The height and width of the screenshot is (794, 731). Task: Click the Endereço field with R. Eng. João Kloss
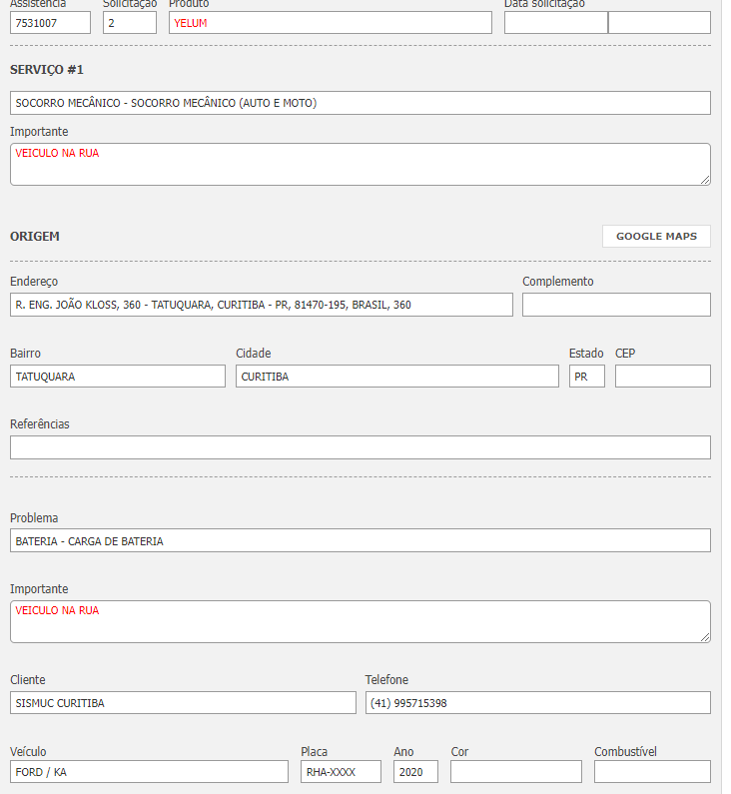(261, 305)
